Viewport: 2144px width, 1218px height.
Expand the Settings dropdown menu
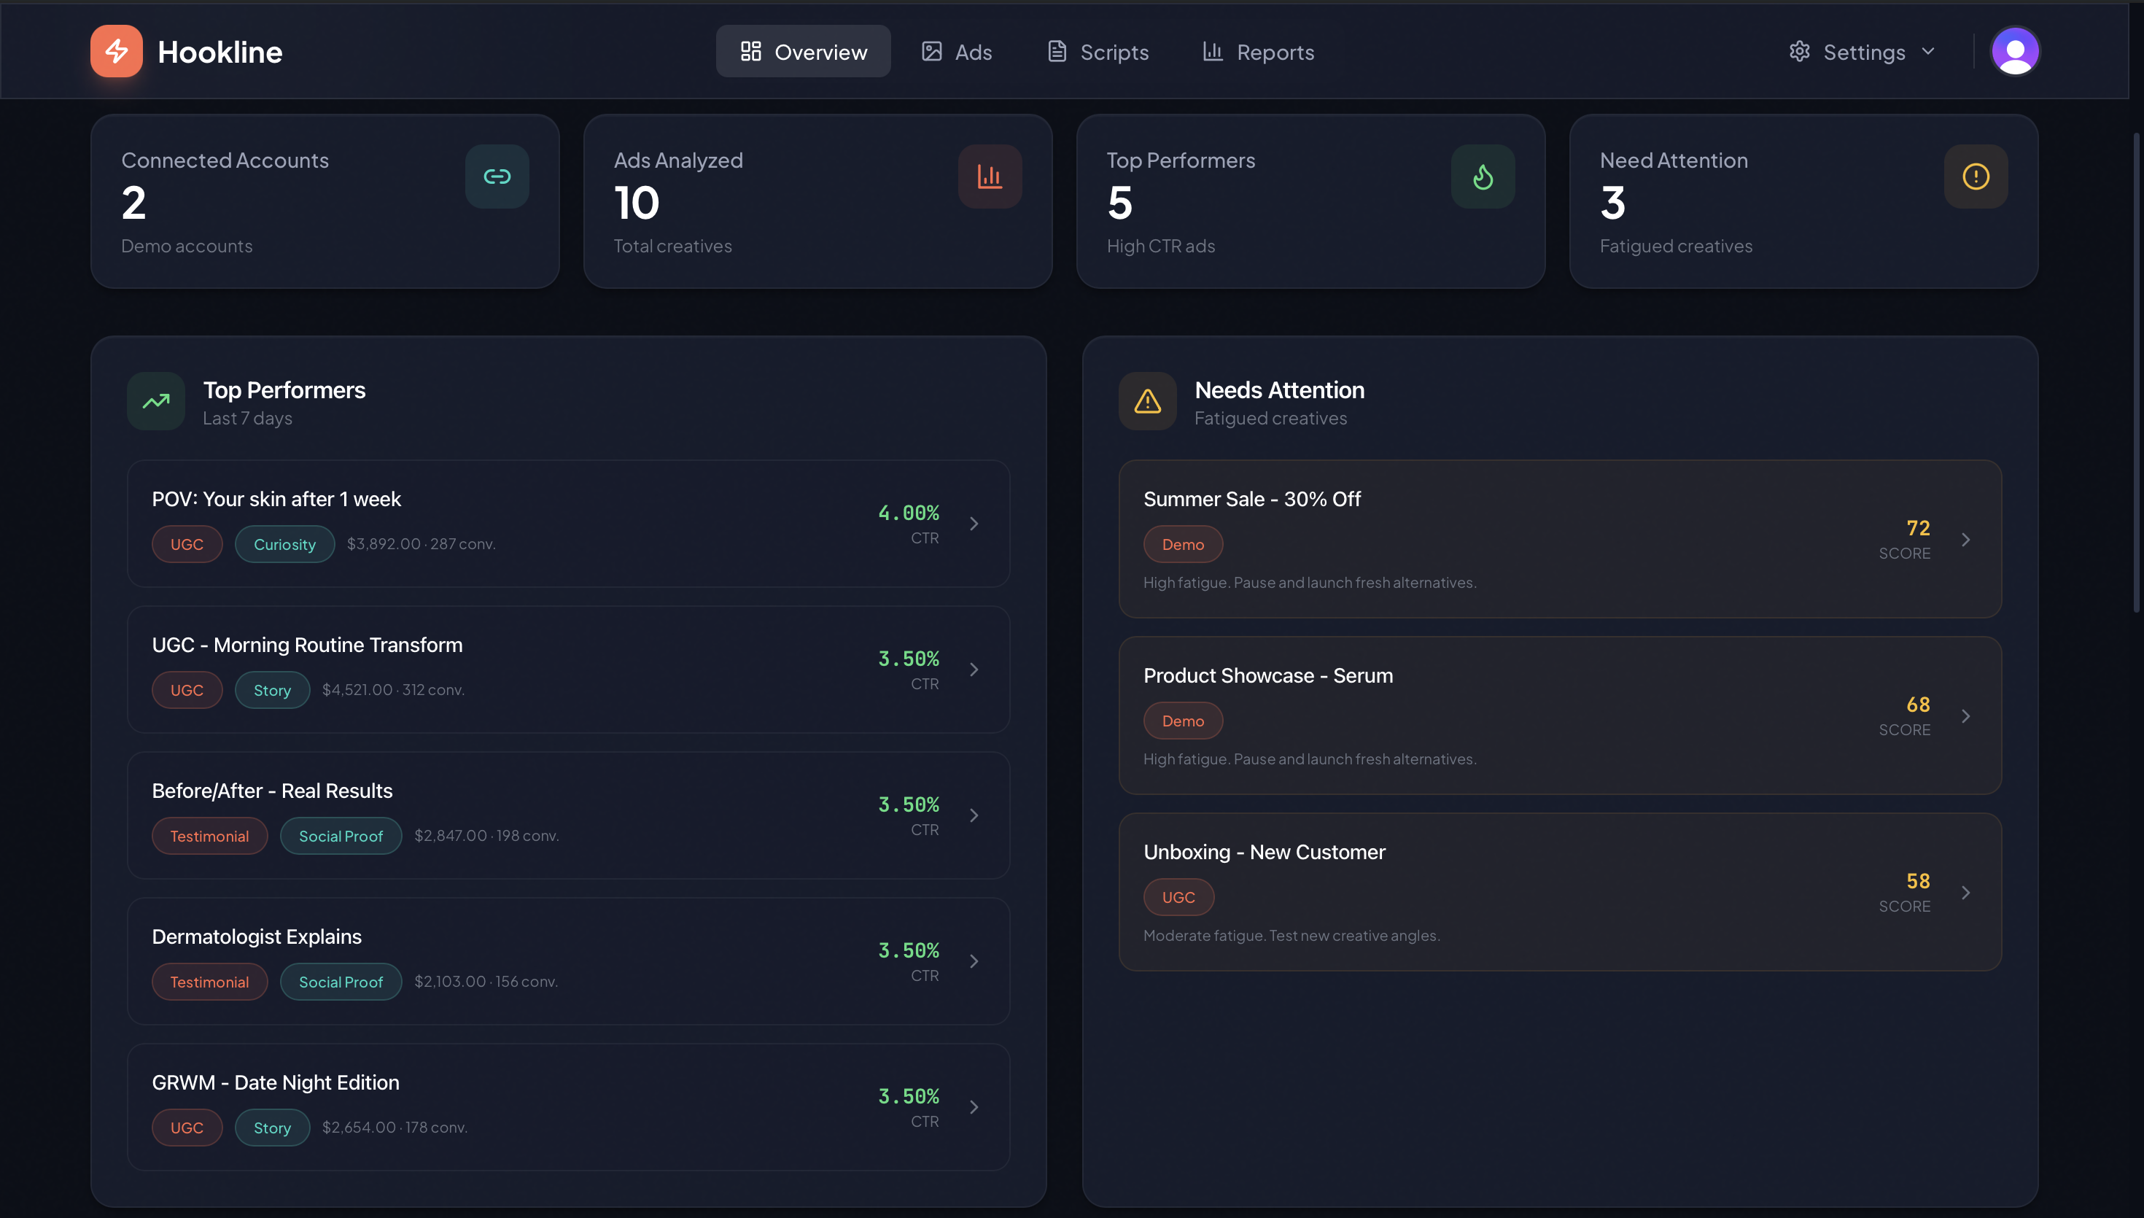1863,52
